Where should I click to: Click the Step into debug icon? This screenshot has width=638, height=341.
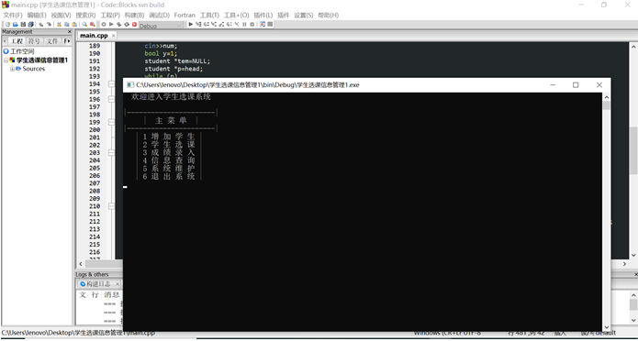coord(213,25)
